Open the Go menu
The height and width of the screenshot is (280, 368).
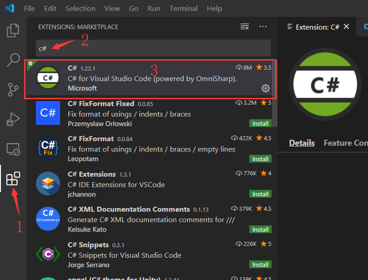point(134,9)
